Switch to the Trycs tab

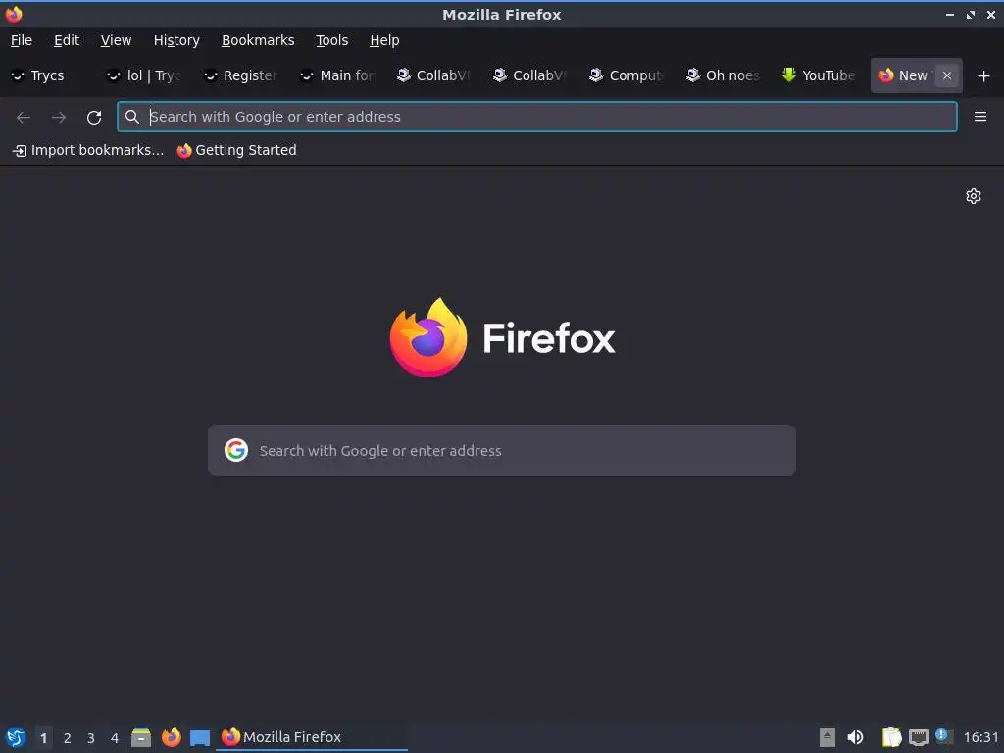[x=49, y=75]
